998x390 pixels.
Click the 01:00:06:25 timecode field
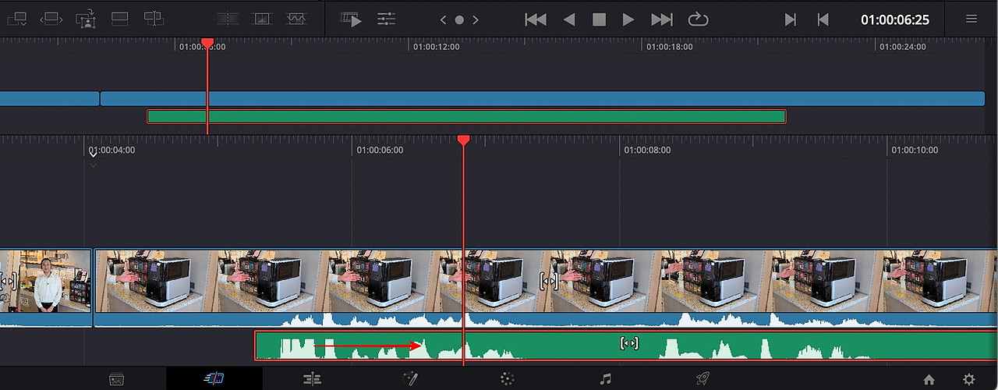[895, 19]
